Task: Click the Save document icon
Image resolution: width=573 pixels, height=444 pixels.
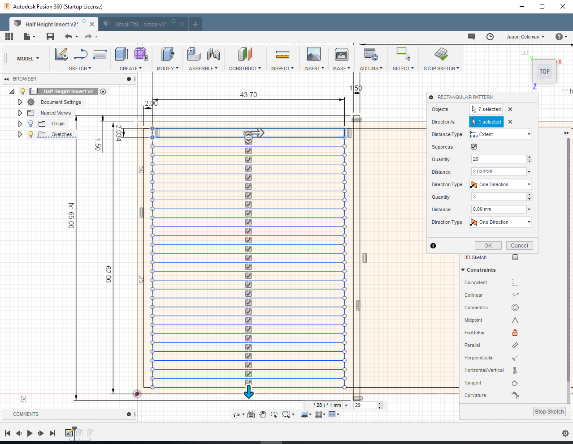Action: [x=50, y=37]
